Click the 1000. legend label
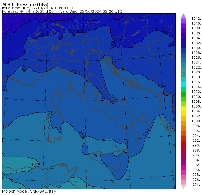This screenshot has width=202, height=195. click(196, 121)
